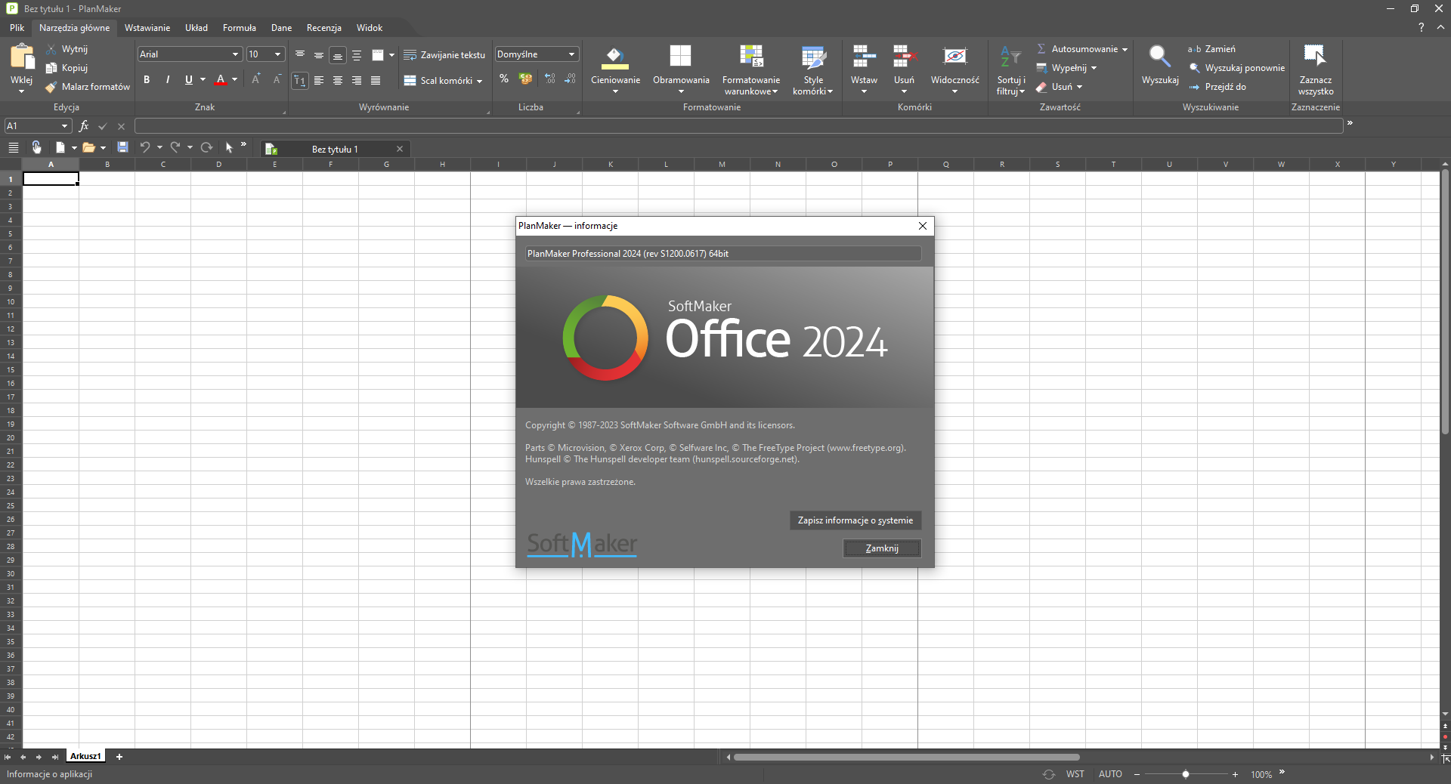Click the horizontal scrollbar thumb
The height and width of the screenshot is (784, 1451).
point(906,757)
